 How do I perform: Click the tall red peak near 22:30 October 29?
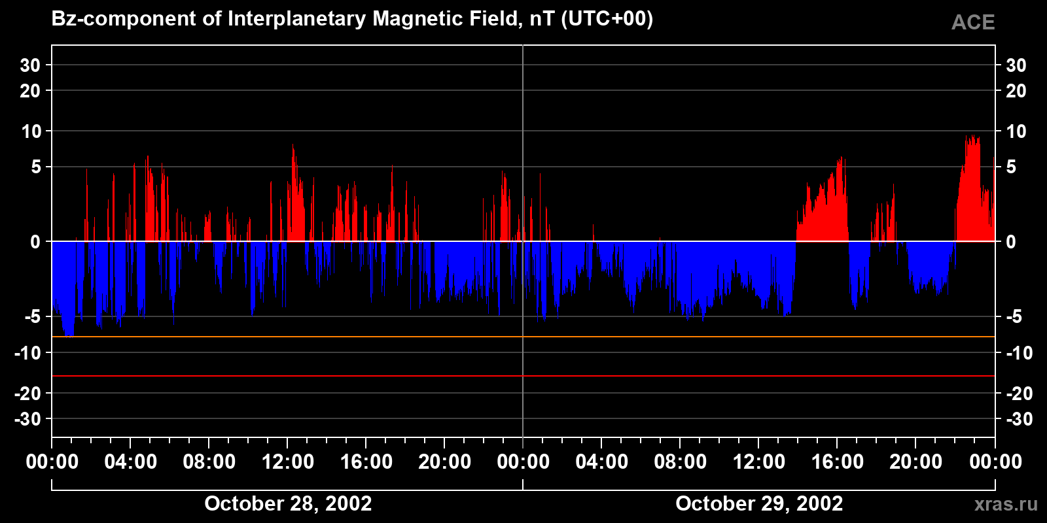[x=973, y=190]
